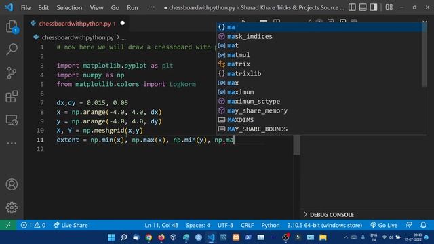The height and width of the screenshot is (244, 434).
Task: Open the File menu
Action: point(26,7)
